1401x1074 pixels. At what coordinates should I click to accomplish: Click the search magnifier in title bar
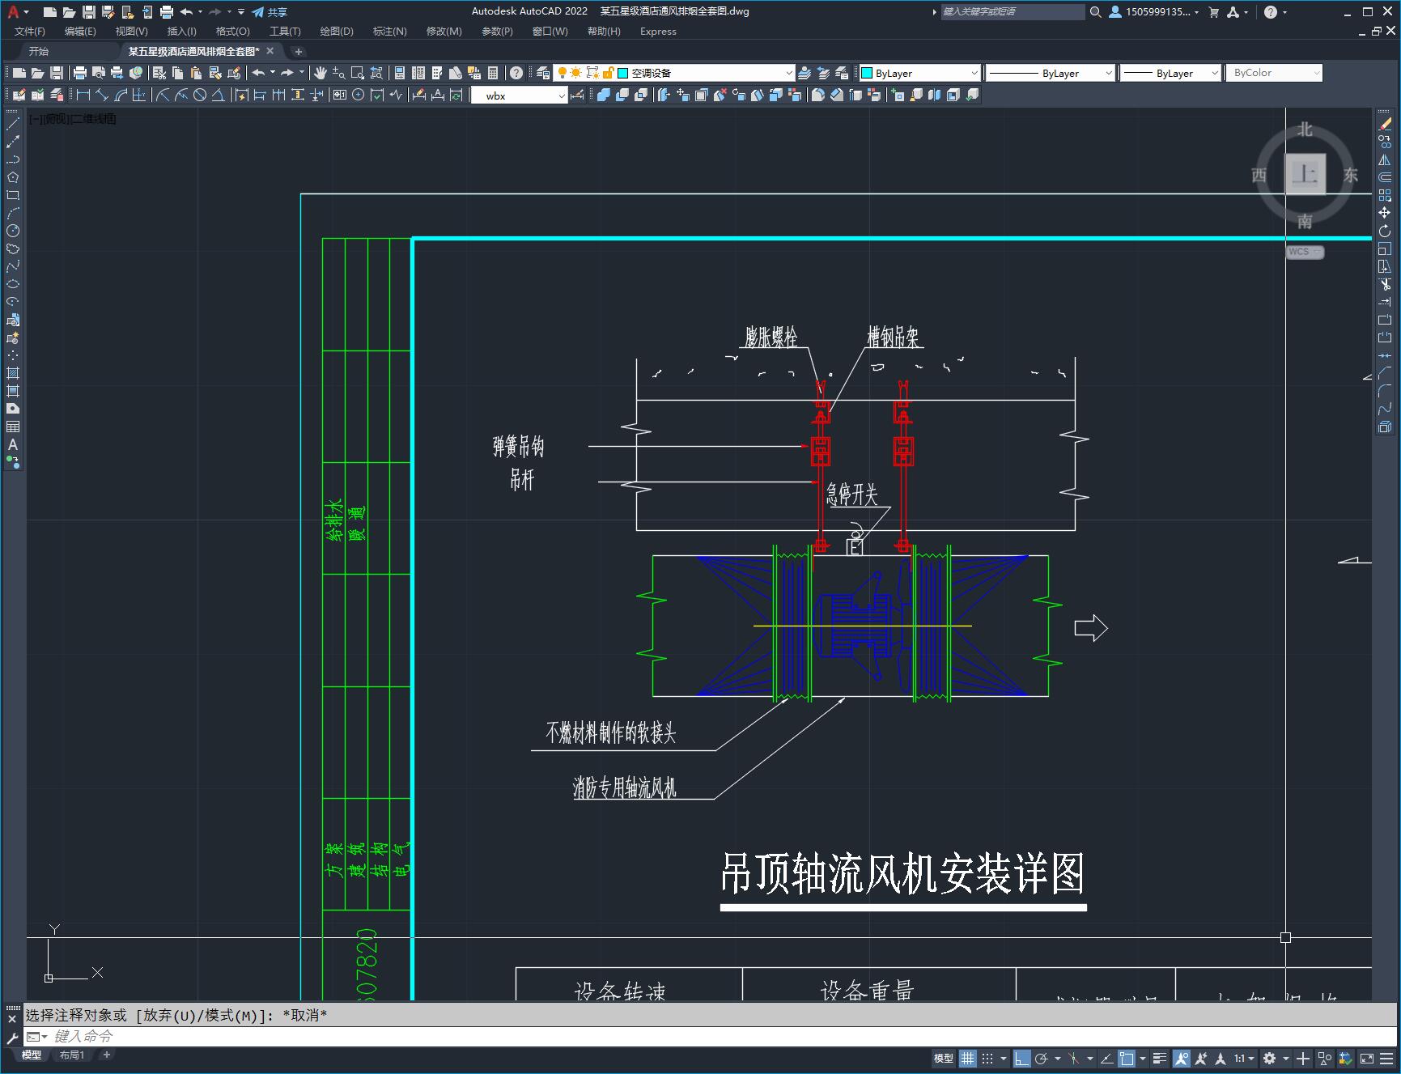click(x=1095, y=11)
